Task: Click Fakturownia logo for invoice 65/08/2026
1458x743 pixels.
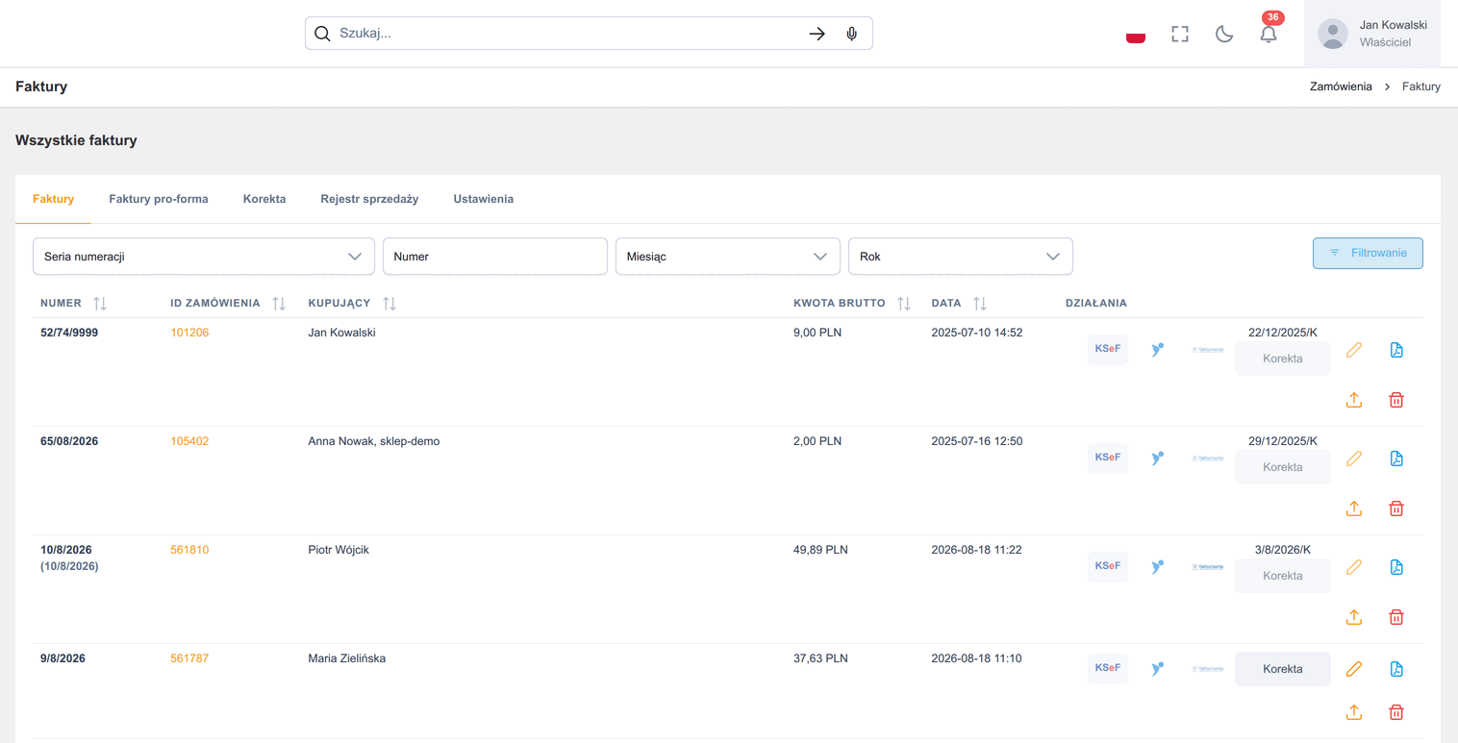Action: click(x=1208, y=458)
